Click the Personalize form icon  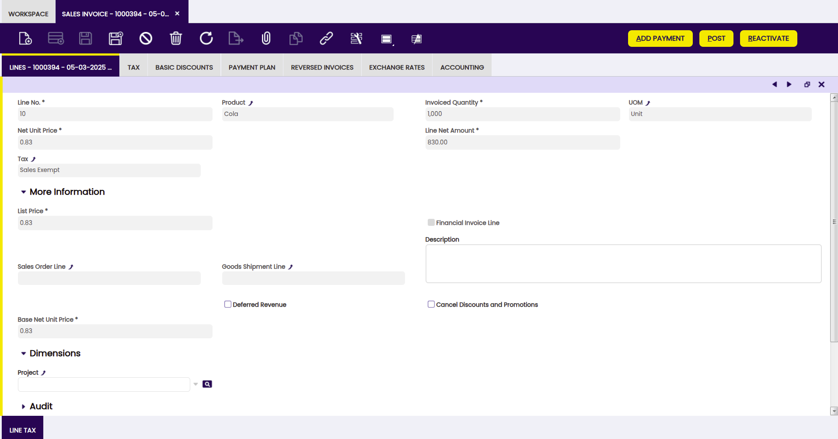coord(356,39)
